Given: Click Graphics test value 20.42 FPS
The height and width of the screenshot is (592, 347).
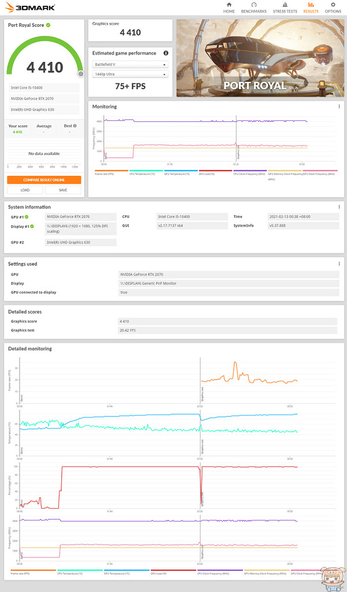Looking at the screenshot, I should [228, 330].
